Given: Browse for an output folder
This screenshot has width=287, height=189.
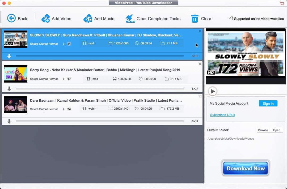Looking at the screenshot, I should tap(263, 130).
